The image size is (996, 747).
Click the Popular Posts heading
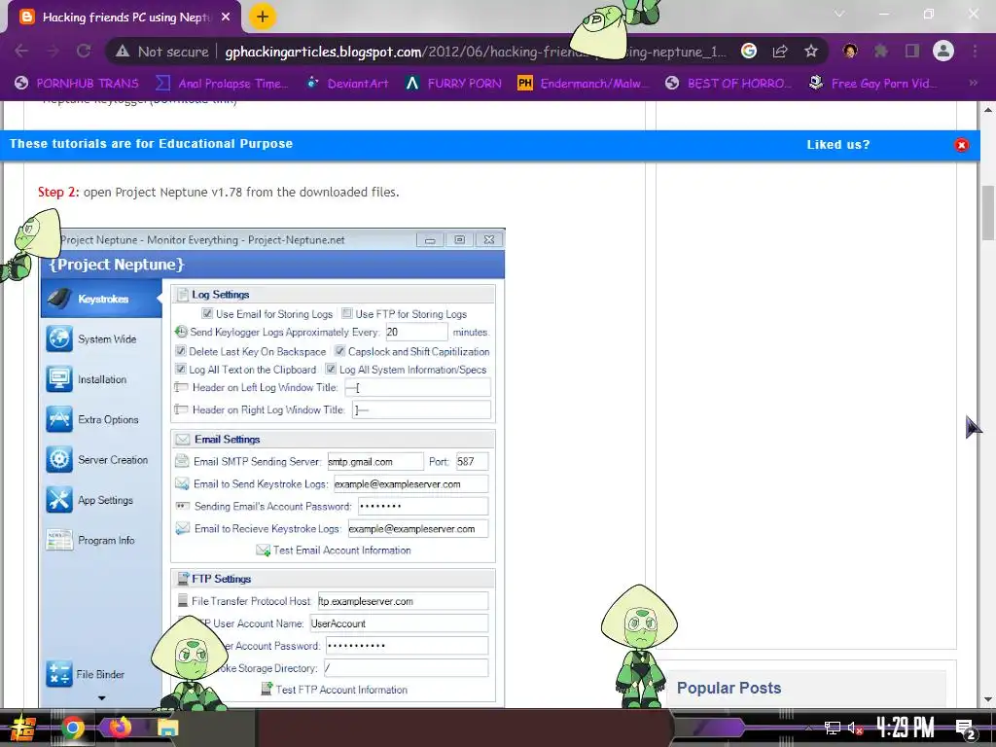pos(729,688)
